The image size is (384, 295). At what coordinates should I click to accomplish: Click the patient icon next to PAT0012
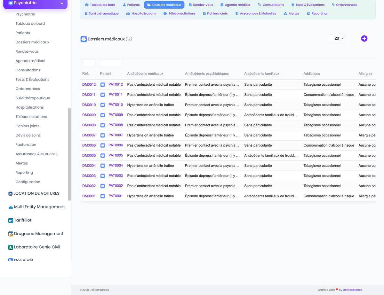point(103,85)
